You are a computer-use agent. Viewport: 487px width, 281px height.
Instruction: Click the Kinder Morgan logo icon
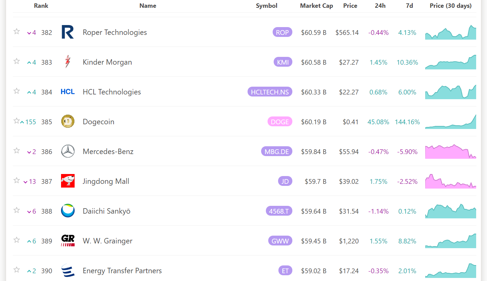[x=67, y=62]
